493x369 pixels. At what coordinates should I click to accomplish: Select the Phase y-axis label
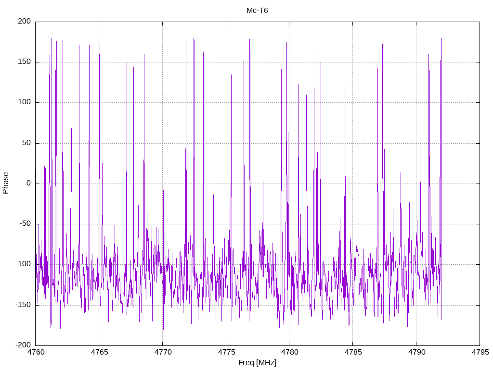(x=6, y=183)
